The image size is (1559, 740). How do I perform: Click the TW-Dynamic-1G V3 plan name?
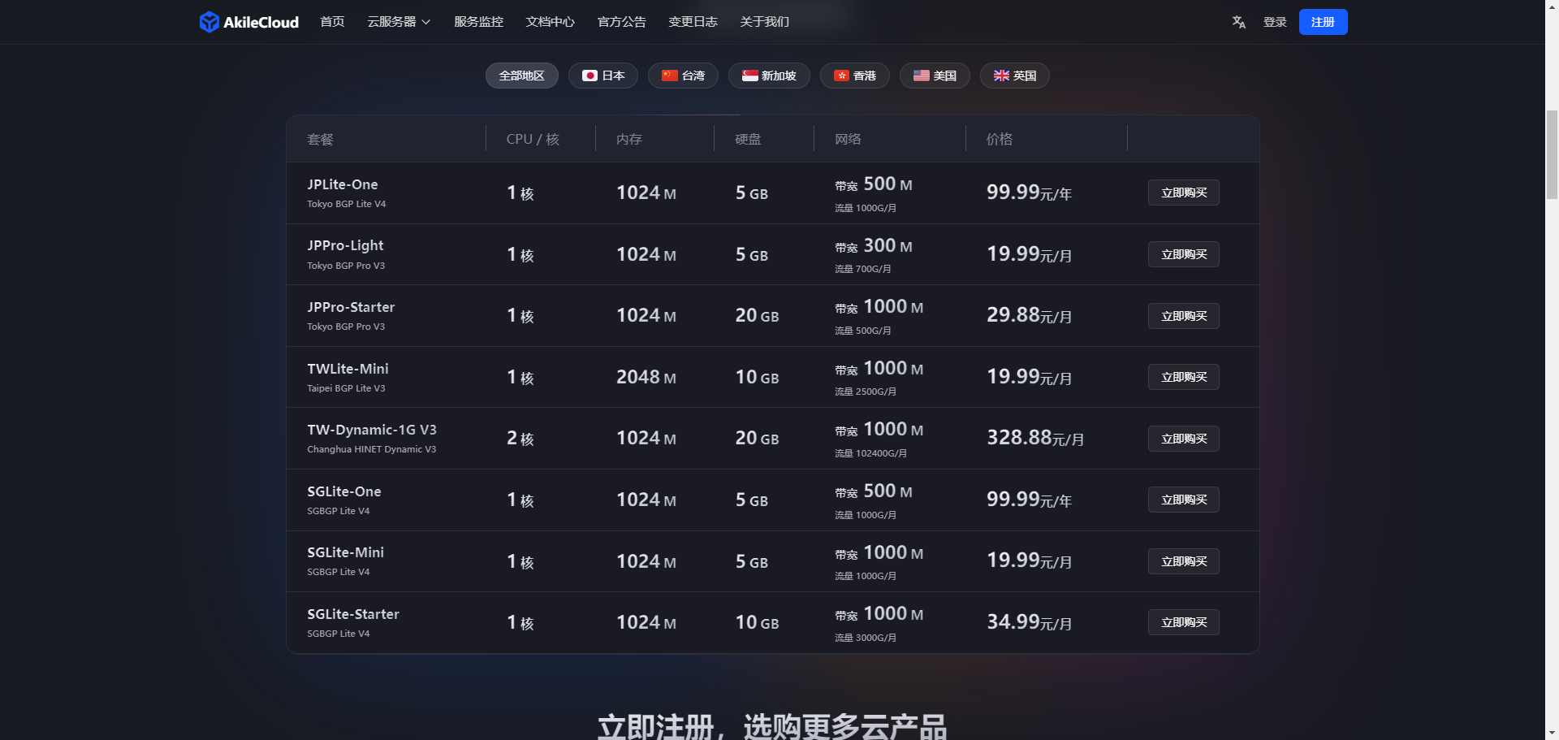point(372,430)
